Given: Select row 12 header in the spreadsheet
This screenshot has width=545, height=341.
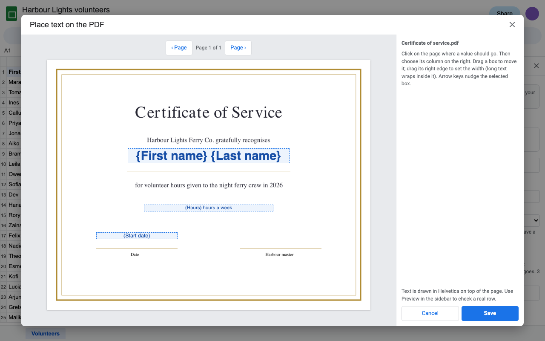Looking at the screenshot, I should [x=3, y=185].
